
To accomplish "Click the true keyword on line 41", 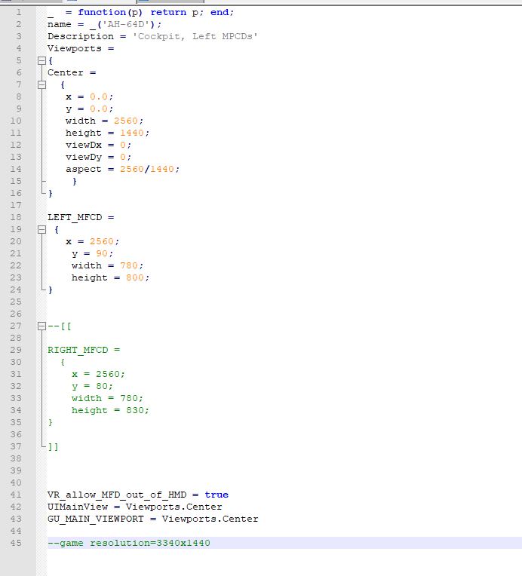I will (216, 495).
